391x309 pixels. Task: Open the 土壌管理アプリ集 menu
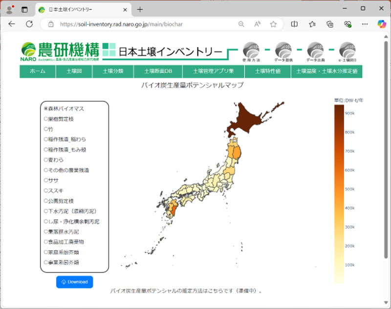[214, 71]
